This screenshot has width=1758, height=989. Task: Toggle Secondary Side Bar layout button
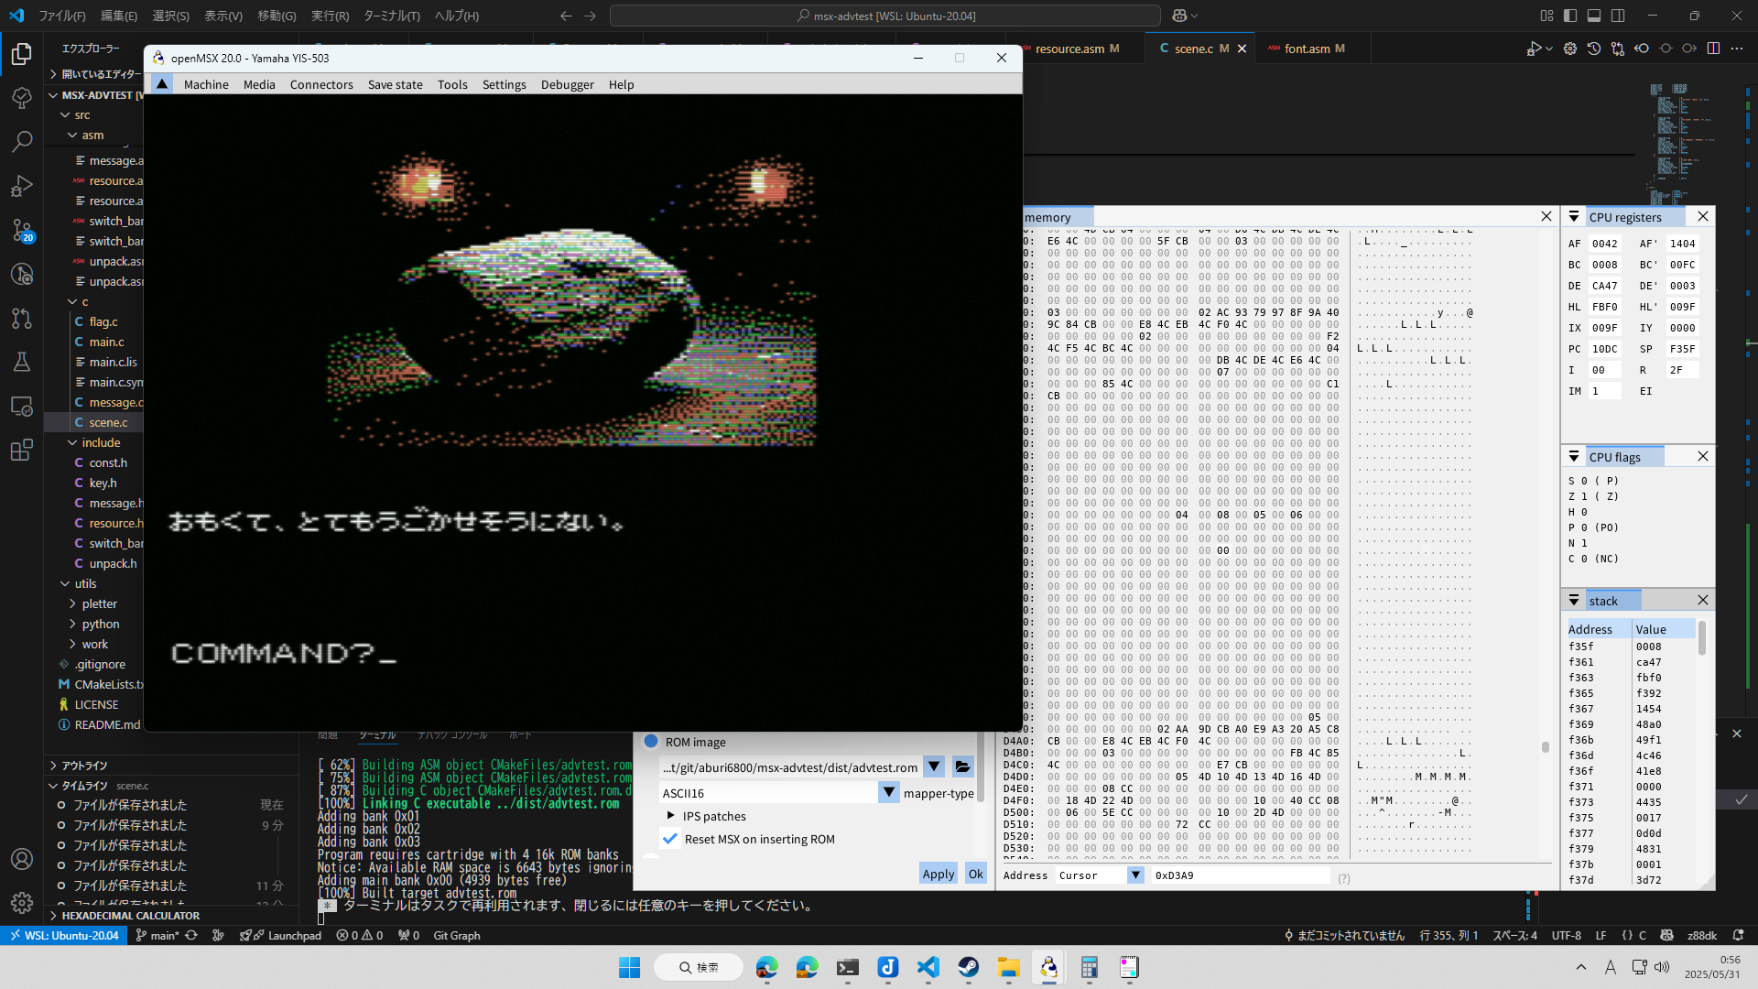coord(1618,16)
